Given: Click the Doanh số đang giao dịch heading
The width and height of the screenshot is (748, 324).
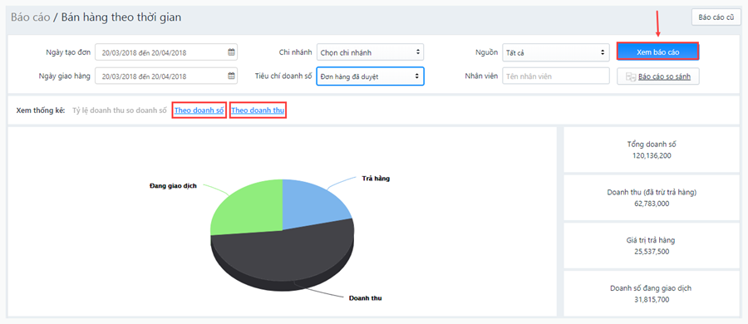Looking at the screenshot, I should tap(652, 288).
